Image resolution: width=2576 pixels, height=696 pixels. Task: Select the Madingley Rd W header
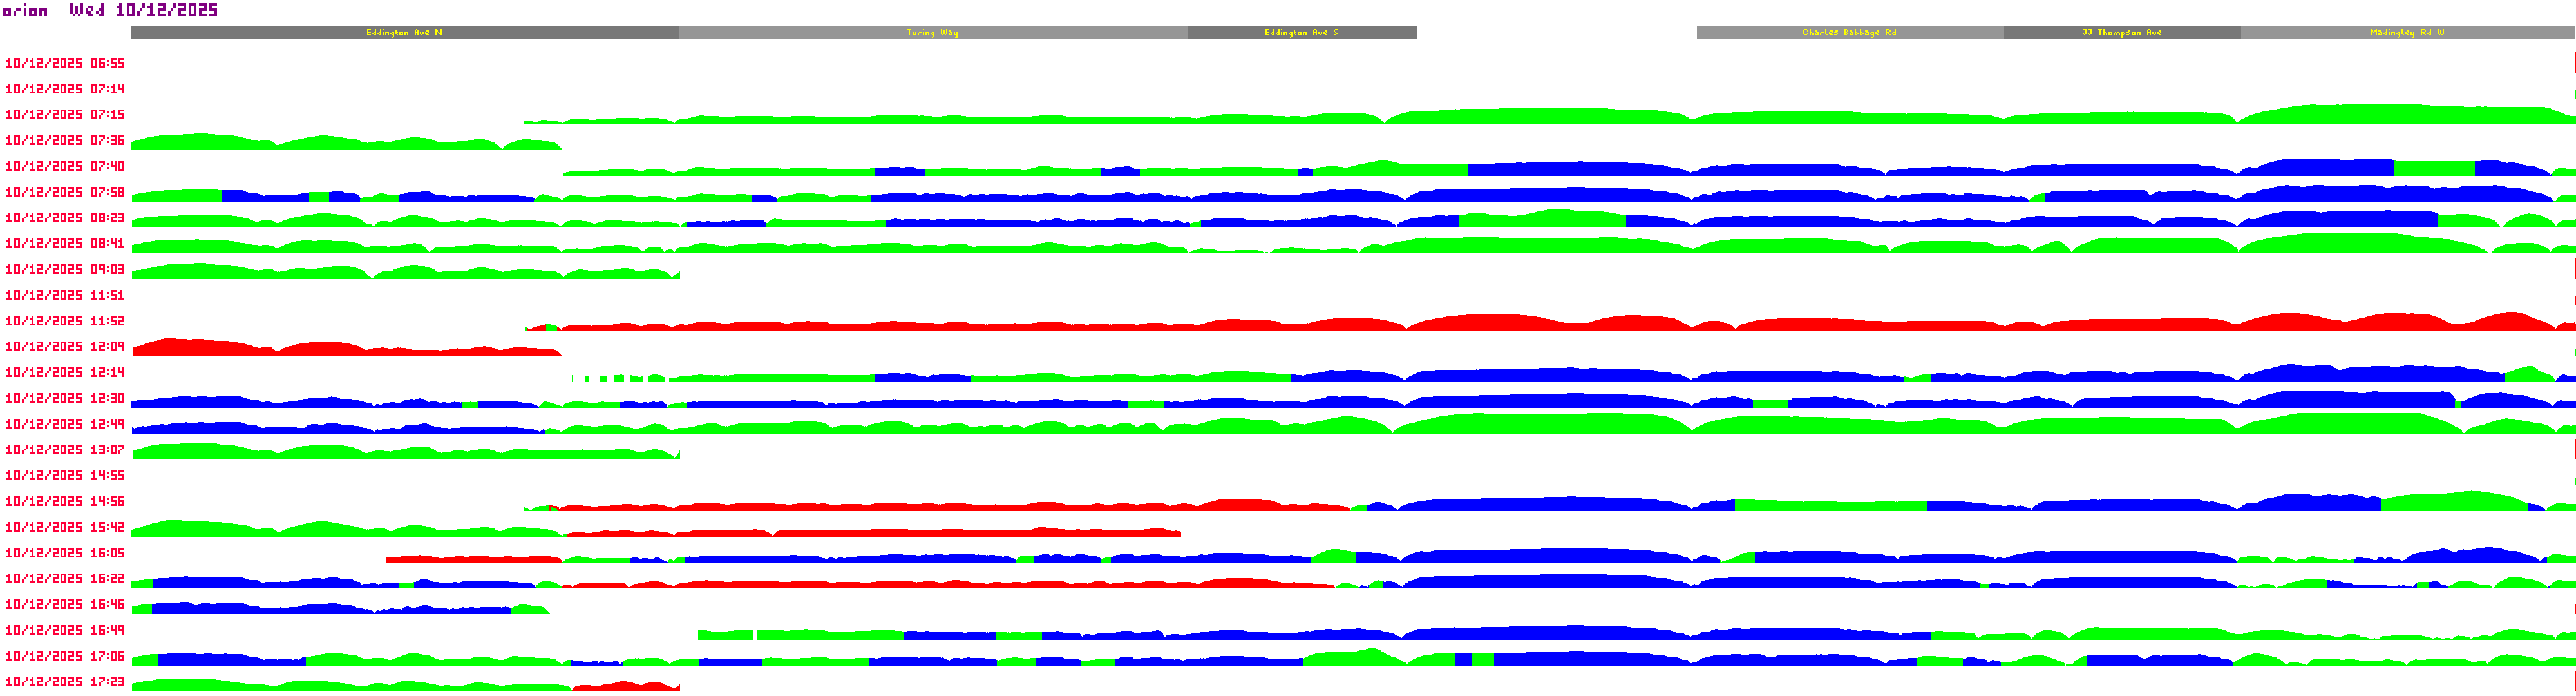[x=2406, y=33]
